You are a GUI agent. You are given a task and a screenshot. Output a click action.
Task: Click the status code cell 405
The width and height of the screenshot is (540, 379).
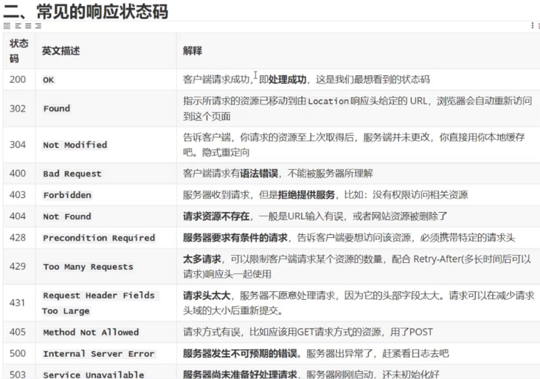(x=18, y=332)
